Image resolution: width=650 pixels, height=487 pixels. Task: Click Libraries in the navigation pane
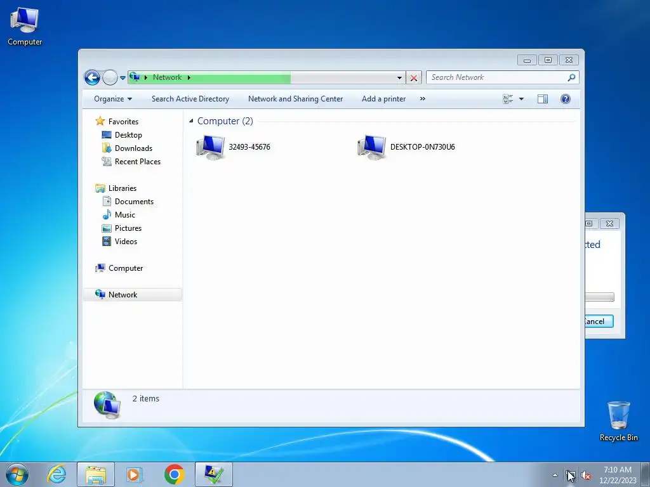(x=123, y=188)
